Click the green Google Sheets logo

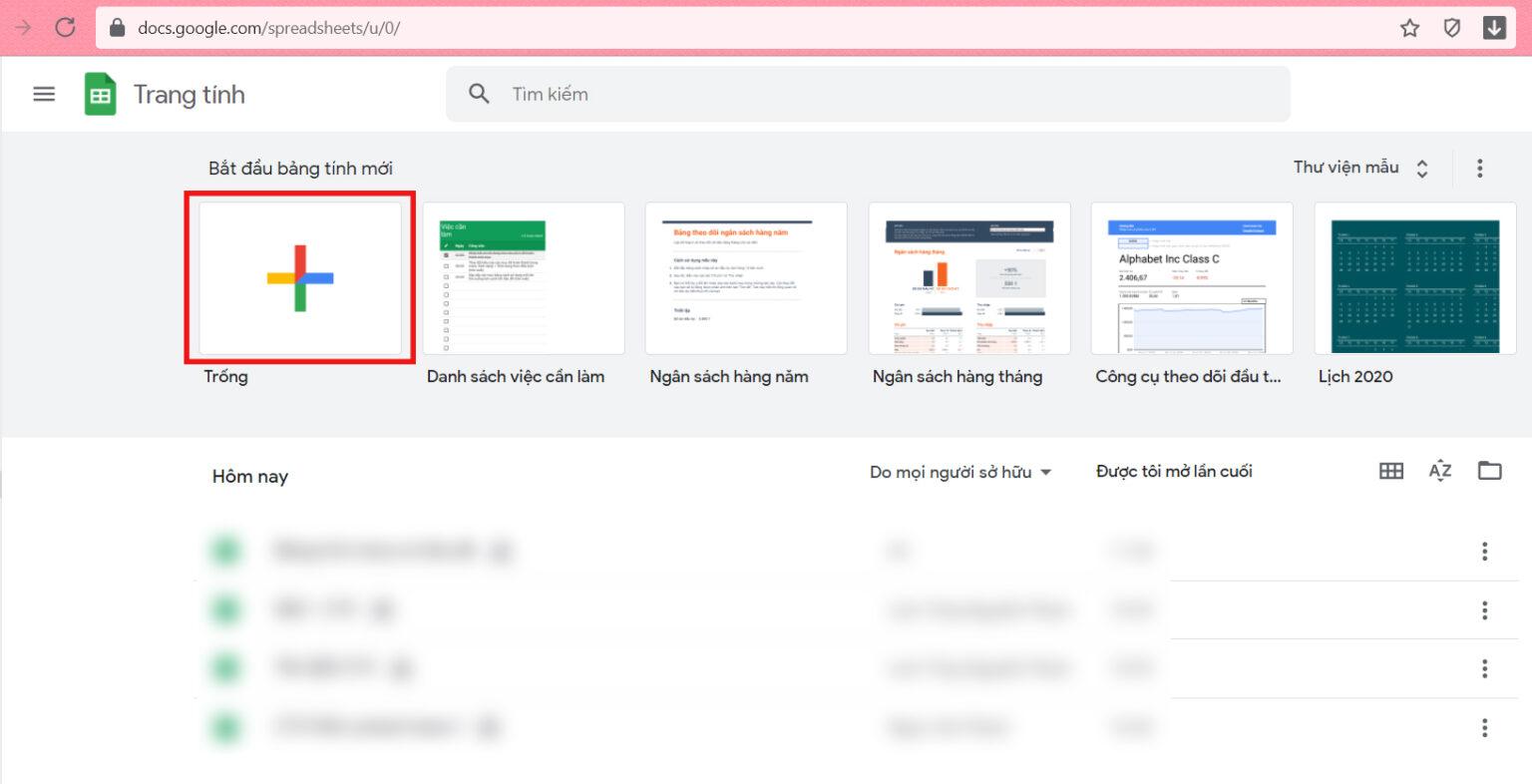(100, 95)
